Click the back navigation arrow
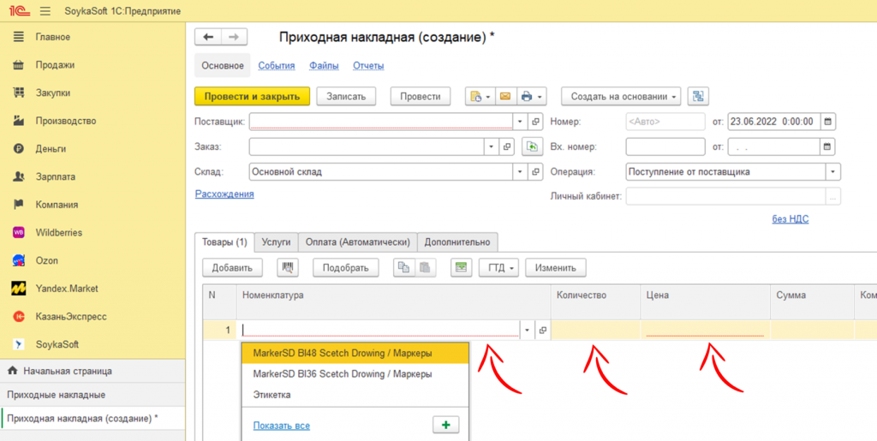The height and width of the screenshot is (441, 877). click(x=208, y=37)
